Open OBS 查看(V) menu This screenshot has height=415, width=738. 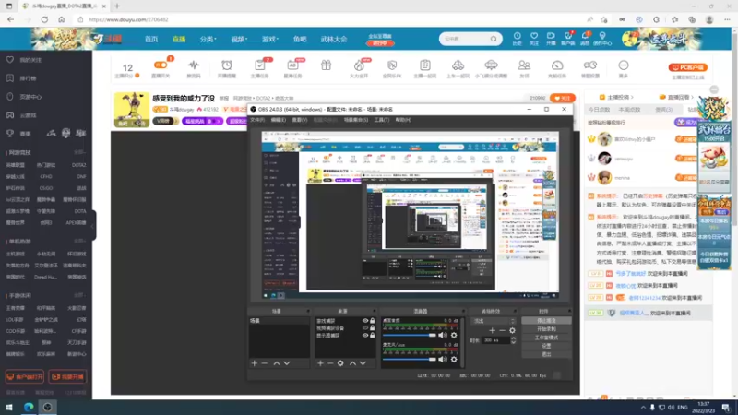pos(299,120)
